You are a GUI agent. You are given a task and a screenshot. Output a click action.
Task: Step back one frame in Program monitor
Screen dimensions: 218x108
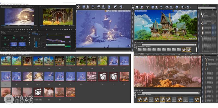click(x=56, y=29)
